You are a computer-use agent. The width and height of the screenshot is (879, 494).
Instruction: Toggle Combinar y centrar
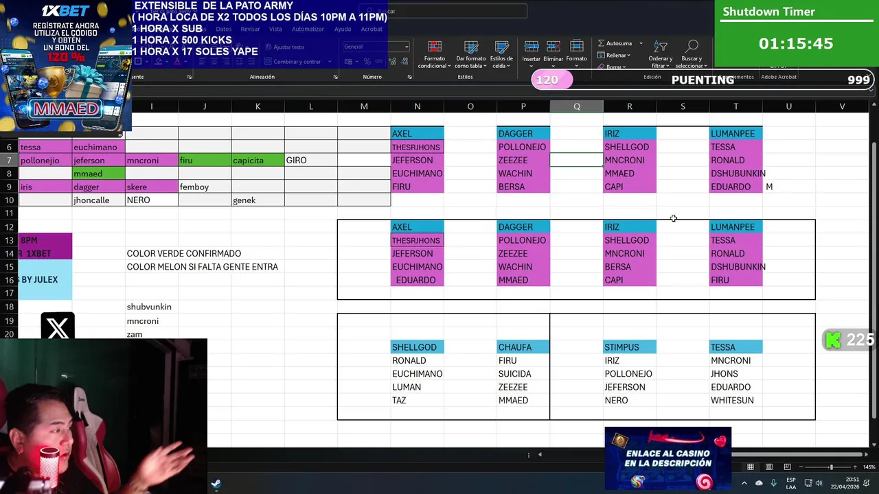coord(293,61)
